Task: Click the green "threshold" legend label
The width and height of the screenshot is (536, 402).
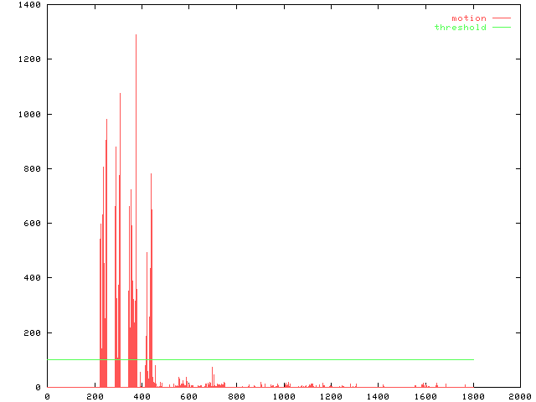Action: [x=460, y=27]
